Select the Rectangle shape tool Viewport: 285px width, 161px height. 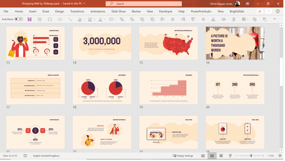point(49,19)
